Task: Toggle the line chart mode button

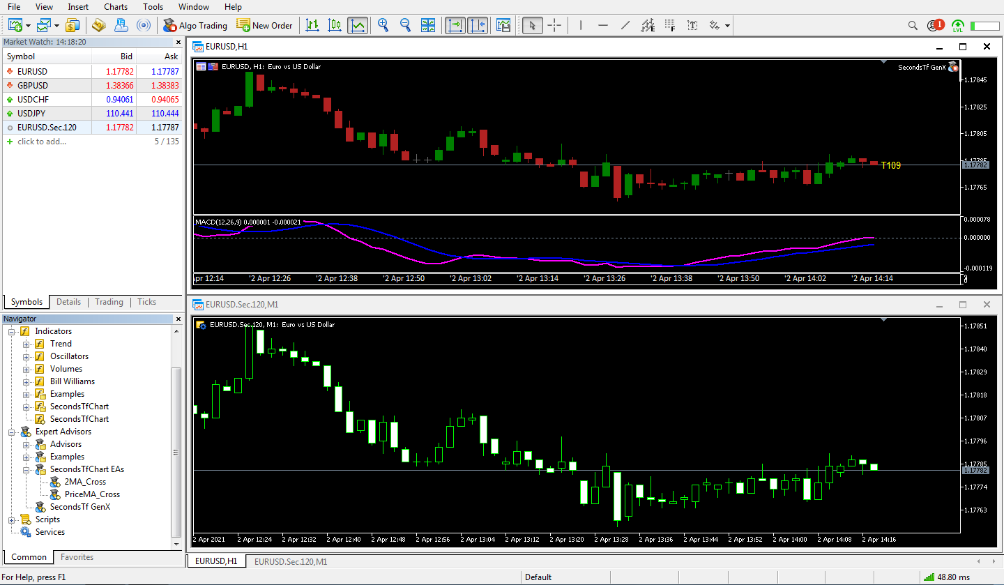Action: pos(358,26)
